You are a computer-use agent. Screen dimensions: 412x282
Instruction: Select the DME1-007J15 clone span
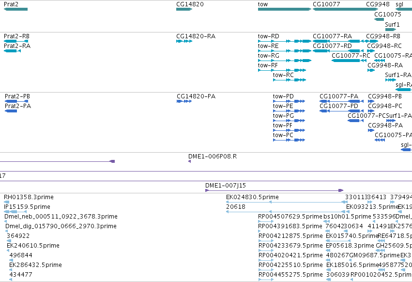pos(275,190)
